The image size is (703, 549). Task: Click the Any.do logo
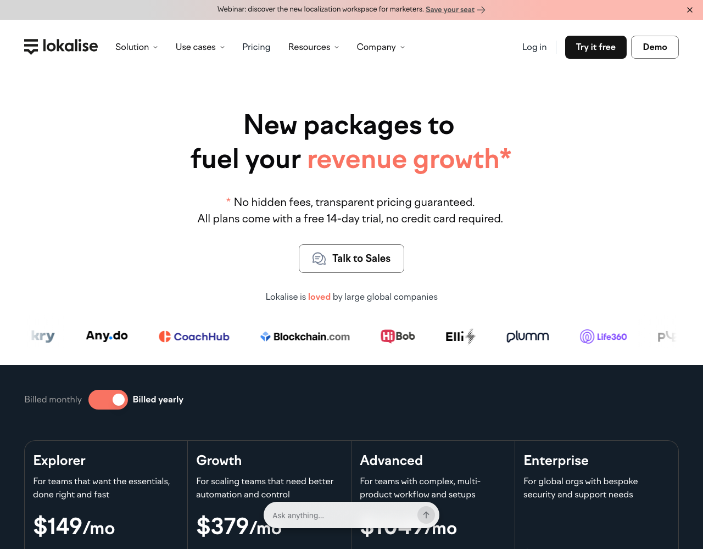click(x=107, y=336)
